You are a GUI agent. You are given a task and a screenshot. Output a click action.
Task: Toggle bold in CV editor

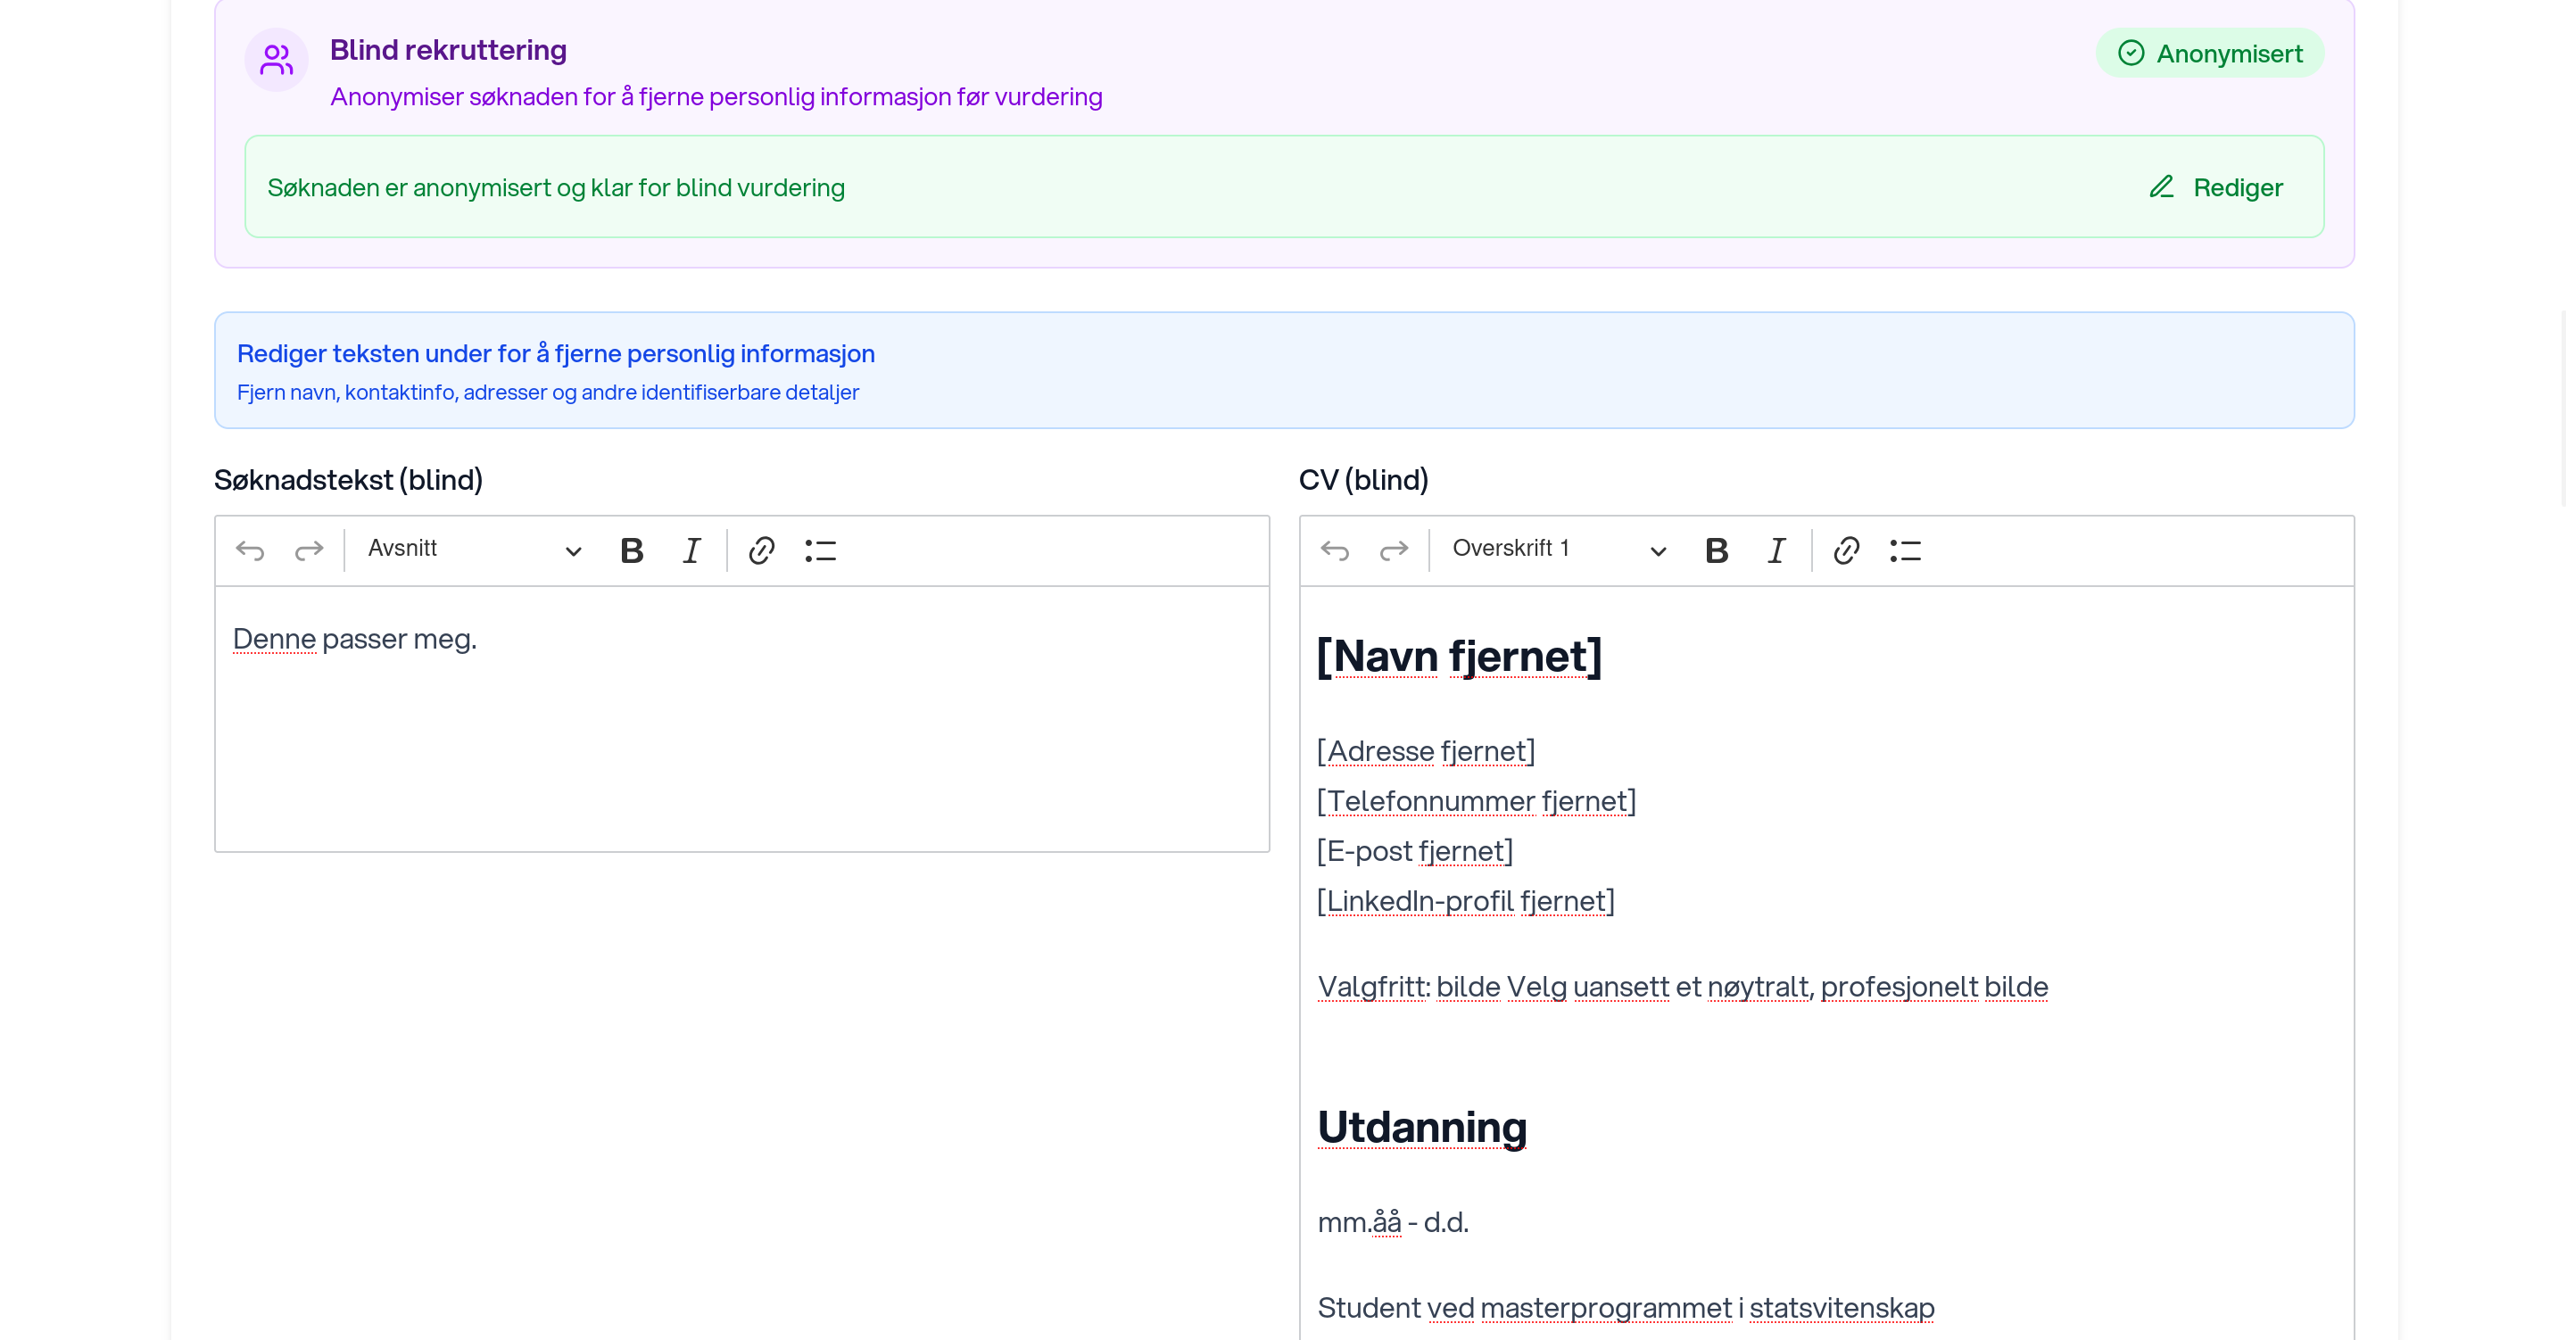point(1717,550)
